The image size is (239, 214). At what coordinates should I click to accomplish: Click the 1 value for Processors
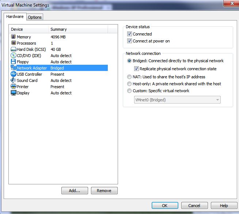52,43
